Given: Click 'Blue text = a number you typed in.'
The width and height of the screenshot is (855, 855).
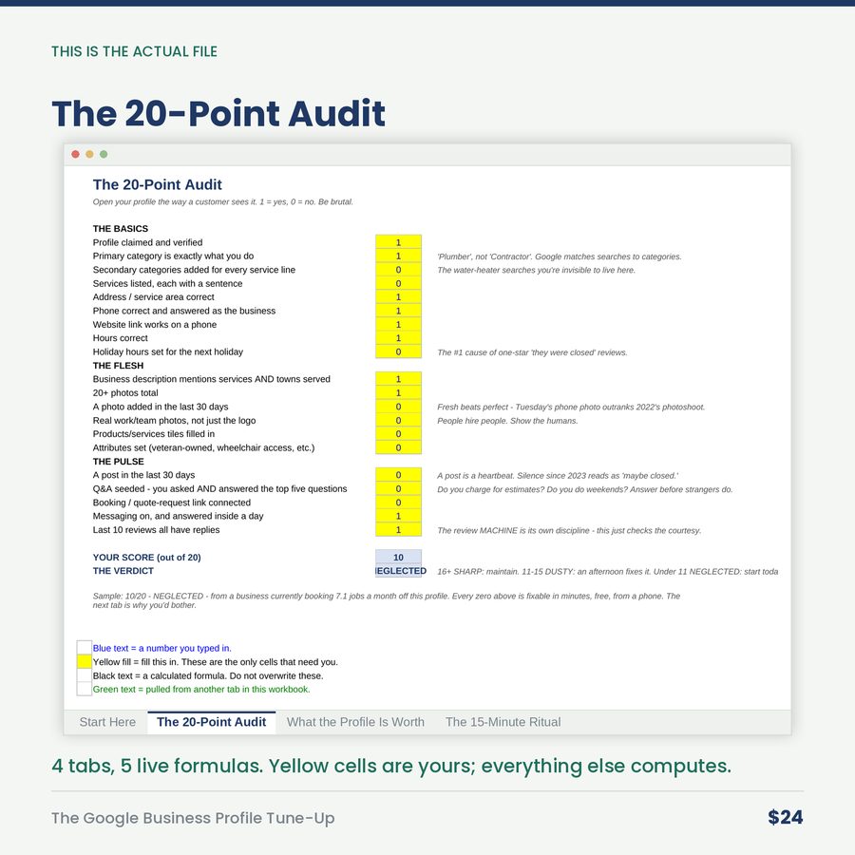Looking at the screenshot, I should pyautogui.click(x=161, y=648).
